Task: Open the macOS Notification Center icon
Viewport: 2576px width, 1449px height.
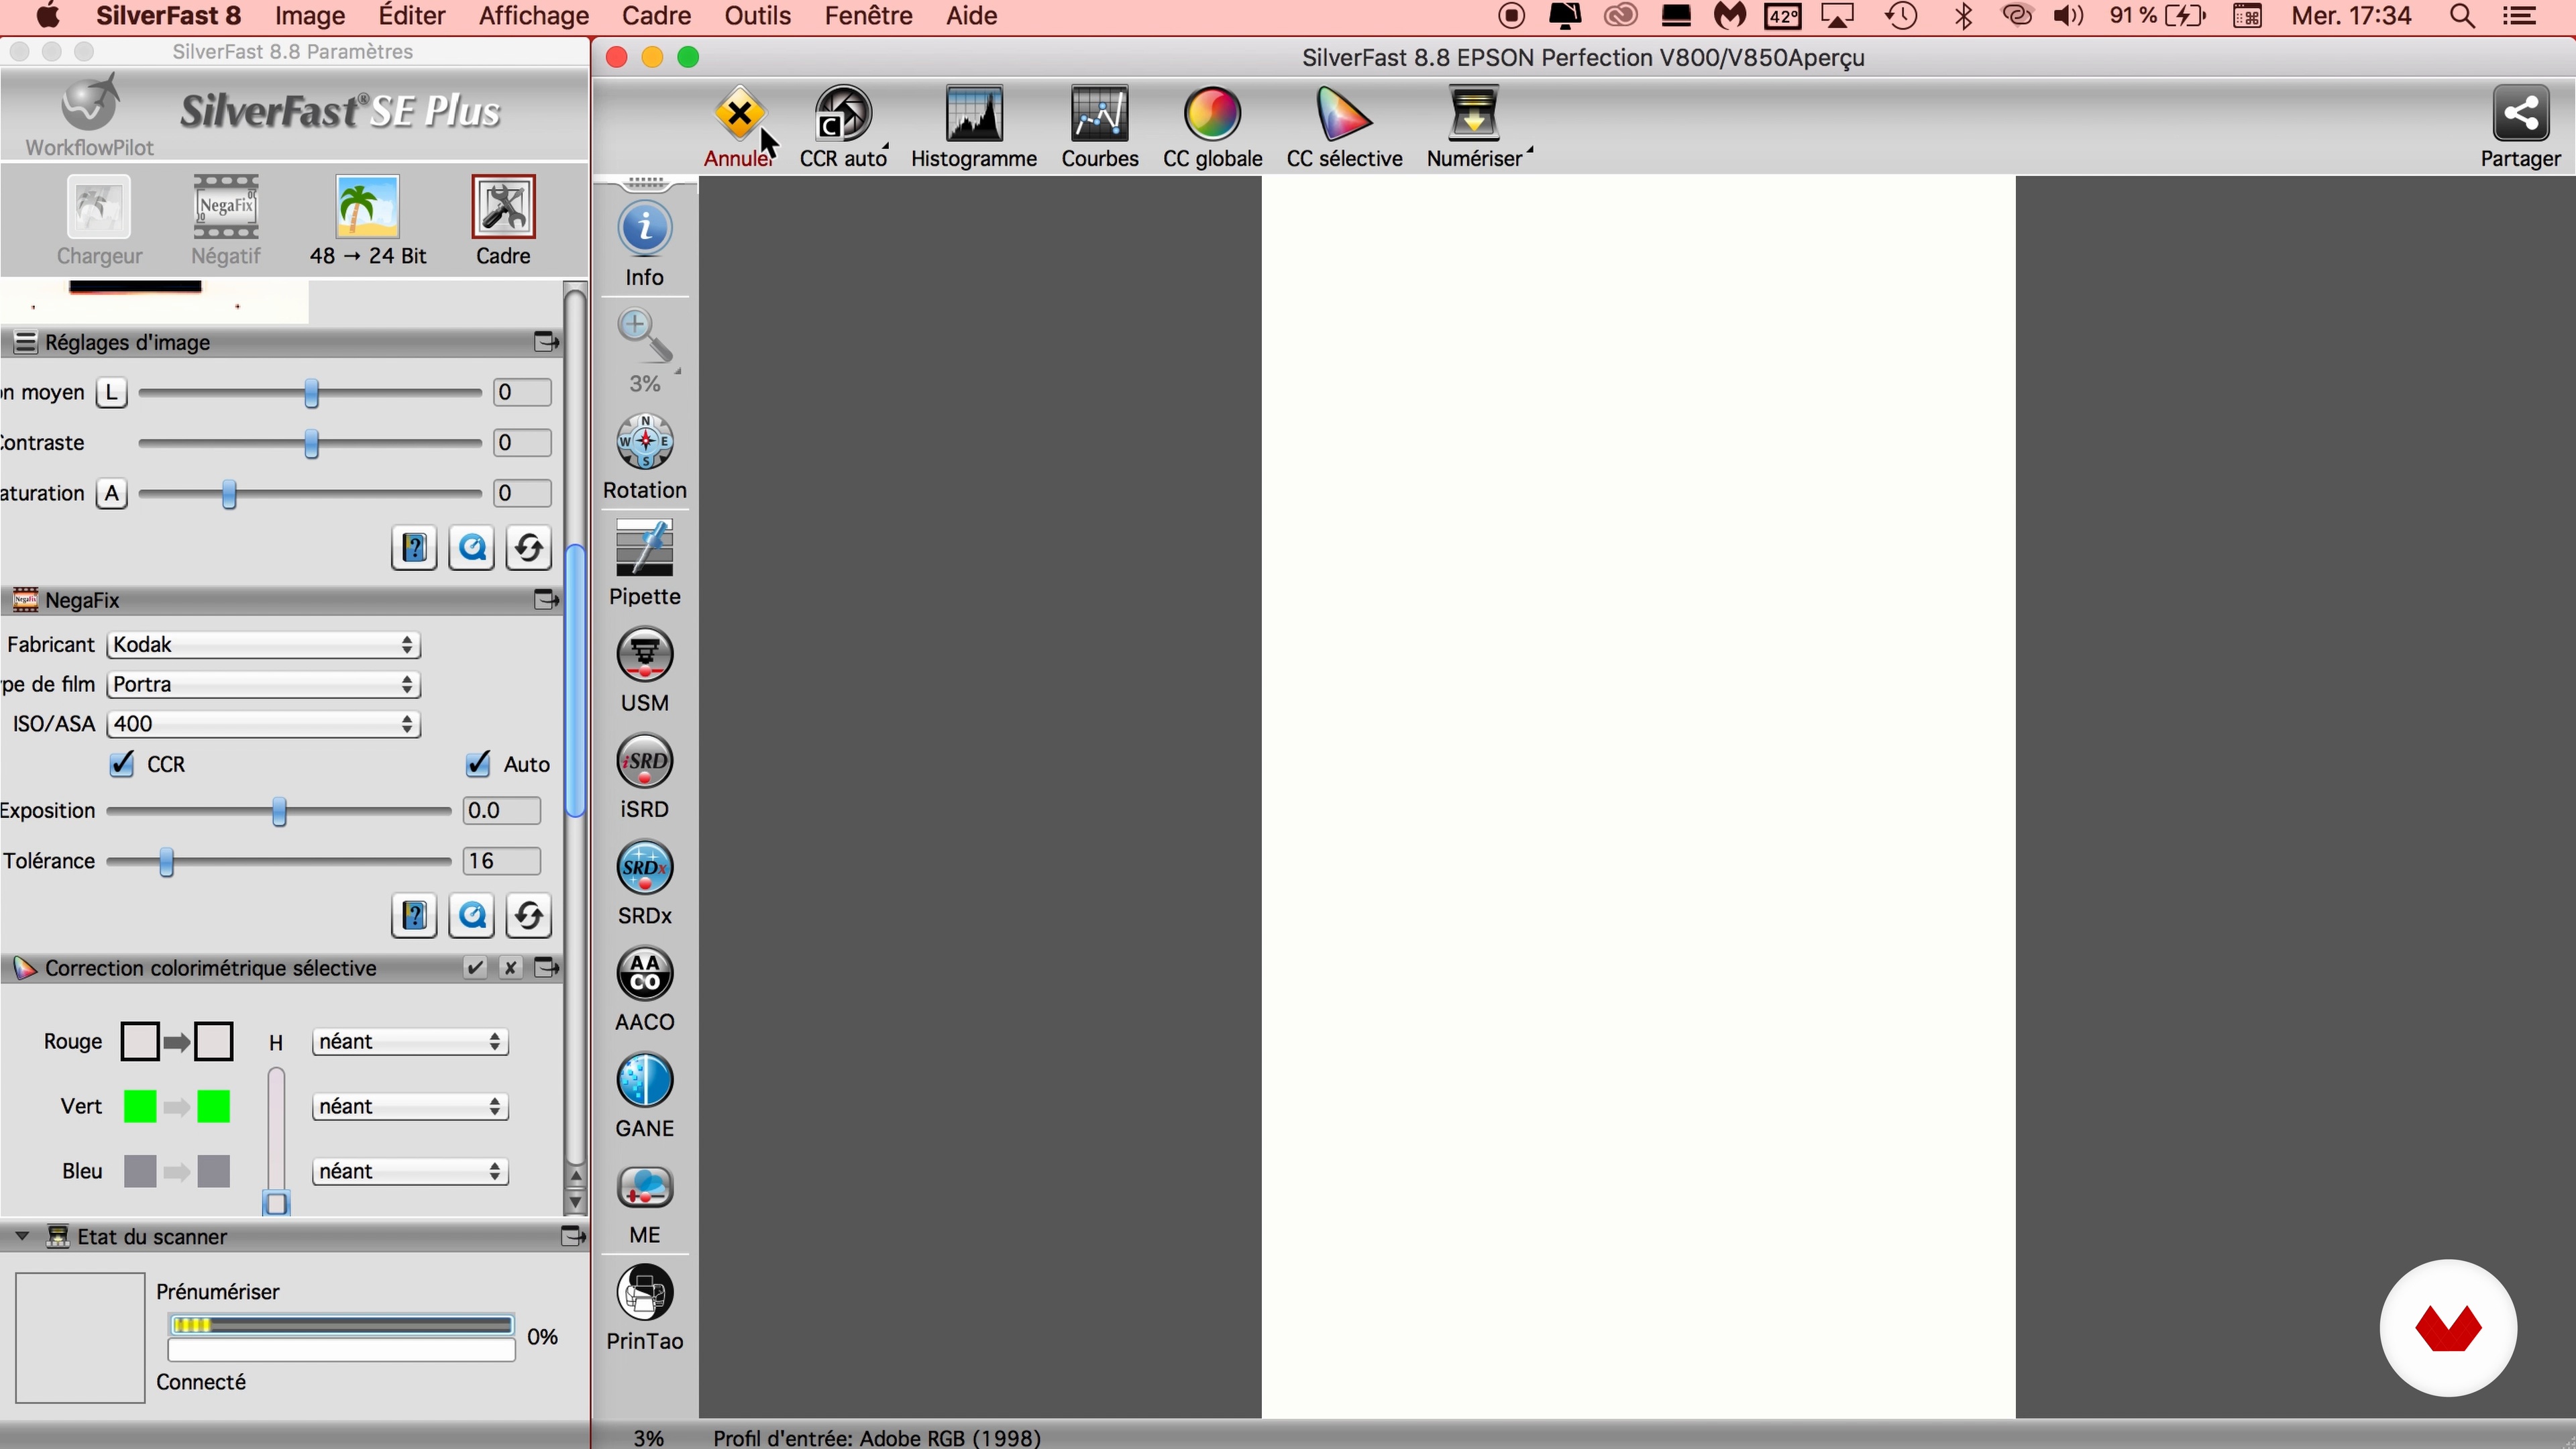Action: point(2519,16)
